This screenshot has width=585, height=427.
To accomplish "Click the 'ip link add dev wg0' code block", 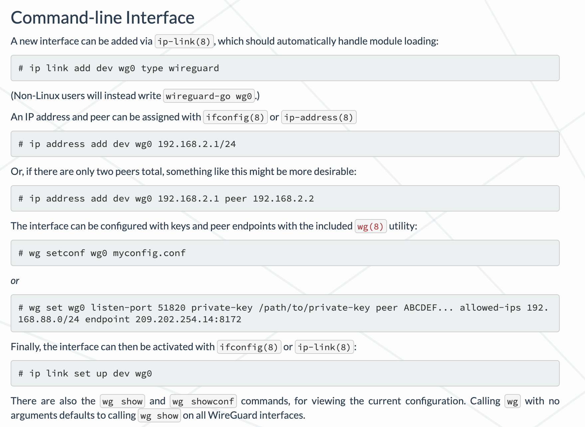I will pyautogui.click(x=285, y=68).
